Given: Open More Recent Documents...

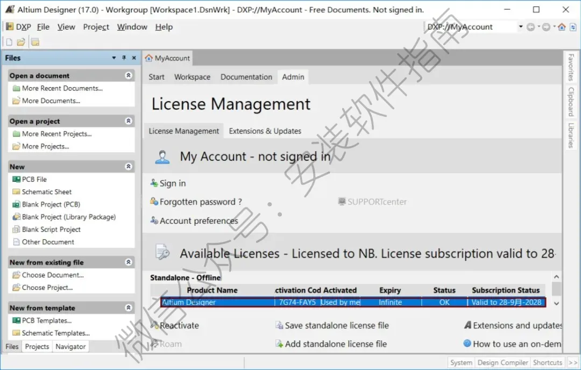Looking at the screenshot, I should tap(62, 88).
